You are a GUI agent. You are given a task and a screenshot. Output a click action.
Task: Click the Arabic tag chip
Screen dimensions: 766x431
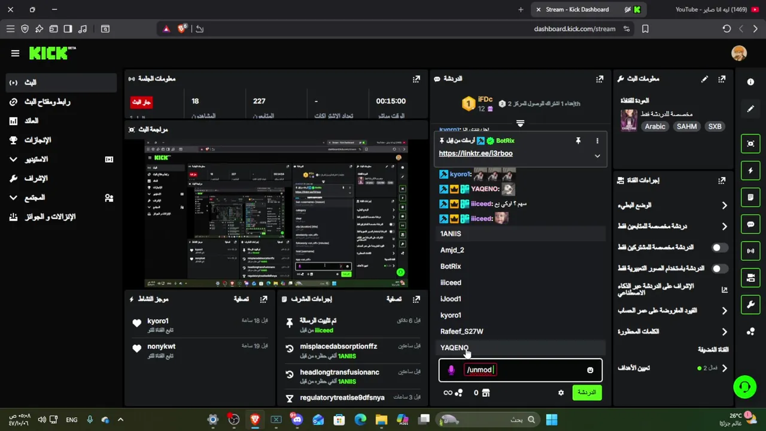click(x=655, y=126)
